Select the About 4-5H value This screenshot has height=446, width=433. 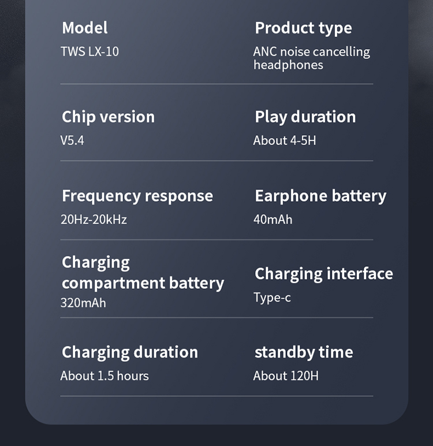click(x=285, y=140)
